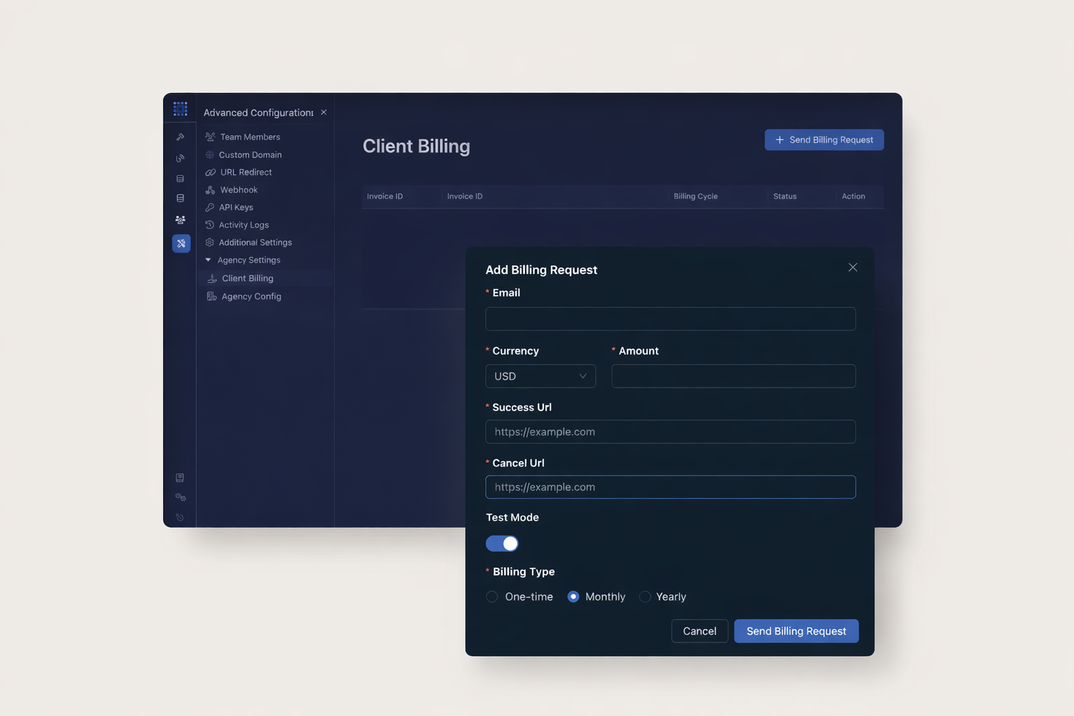Focus the Success Url text field

coord(670,431)
